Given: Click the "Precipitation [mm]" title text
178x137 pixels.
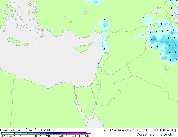Looking at the screenshot, I should pos(18,130).
